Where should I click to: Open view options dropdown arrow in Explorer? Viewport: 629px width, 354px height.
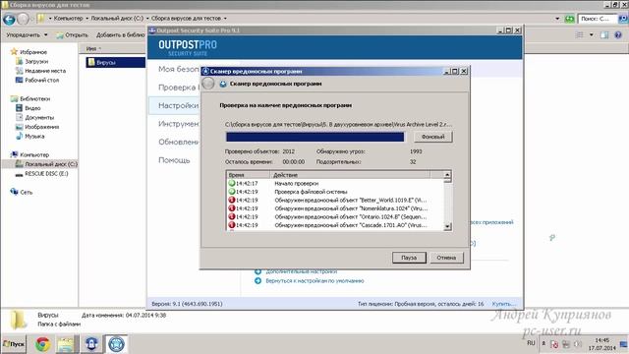coord(591,35)
